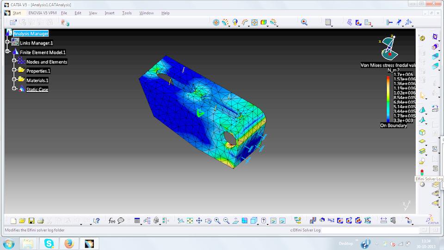Click the blue view cube icon
Screen dimensions: 444x250
(254, 220)
